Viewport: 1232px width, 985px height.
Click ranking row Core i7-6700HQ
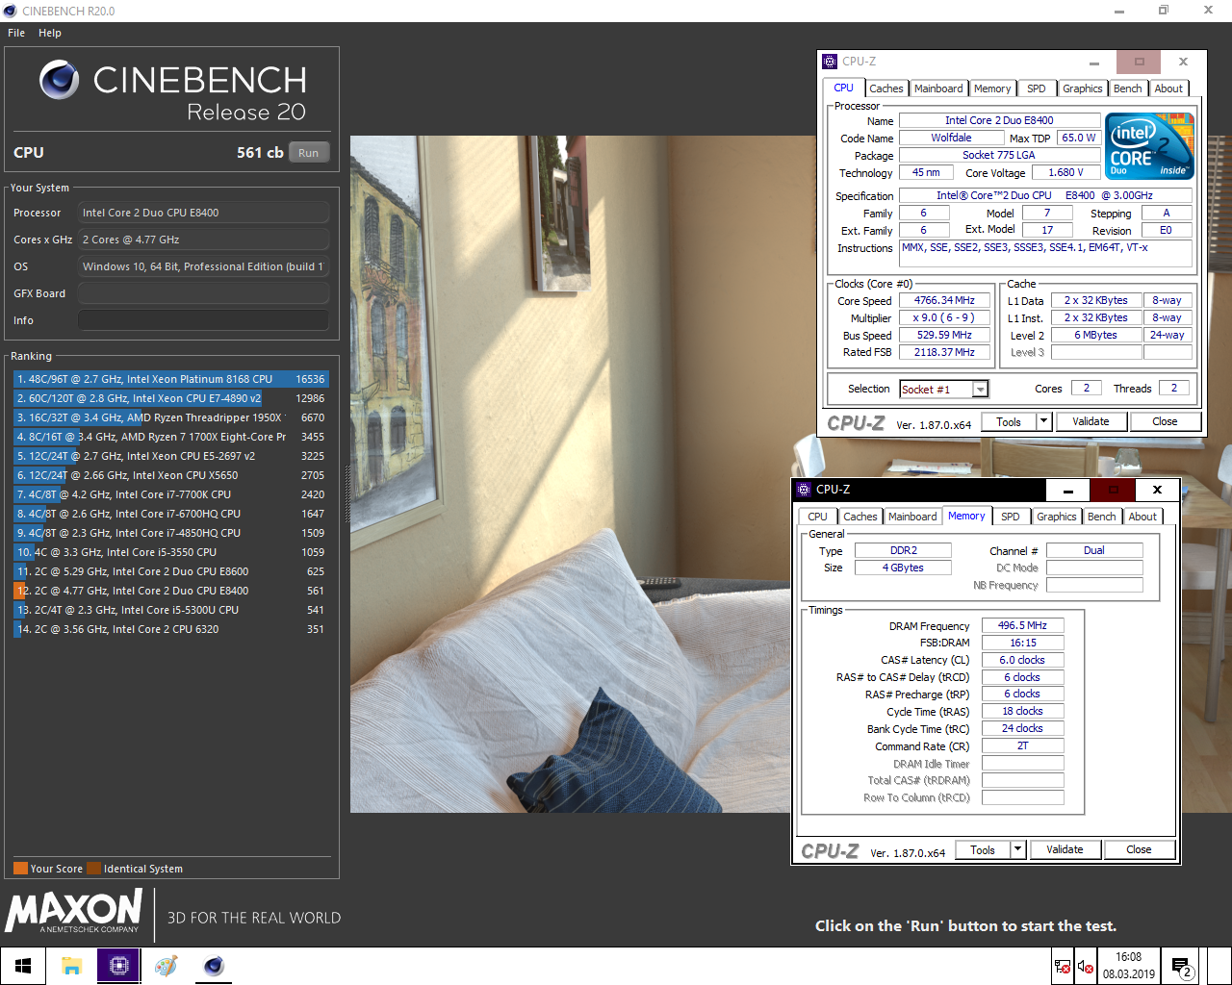click(x=171, y=514)
